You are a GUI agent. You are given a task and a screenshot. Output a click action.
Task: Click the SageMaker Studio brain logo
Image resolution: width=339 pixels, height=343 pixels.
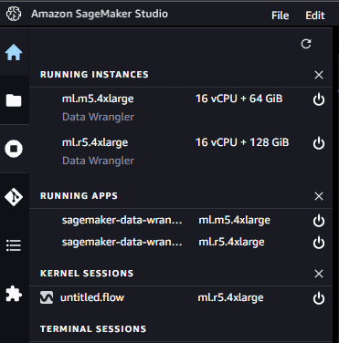[14, 14]
